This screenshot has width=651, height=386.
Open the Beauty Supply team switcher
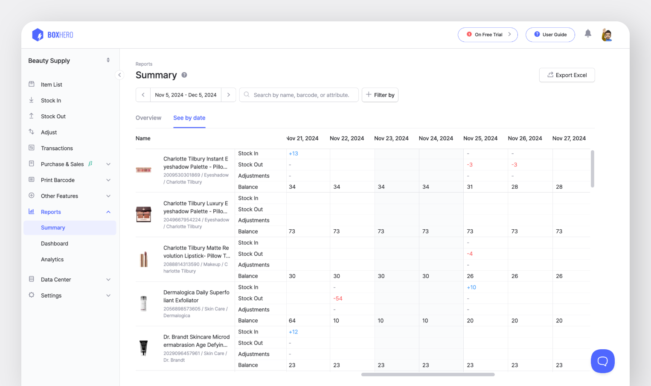click(x=69, y=61)
